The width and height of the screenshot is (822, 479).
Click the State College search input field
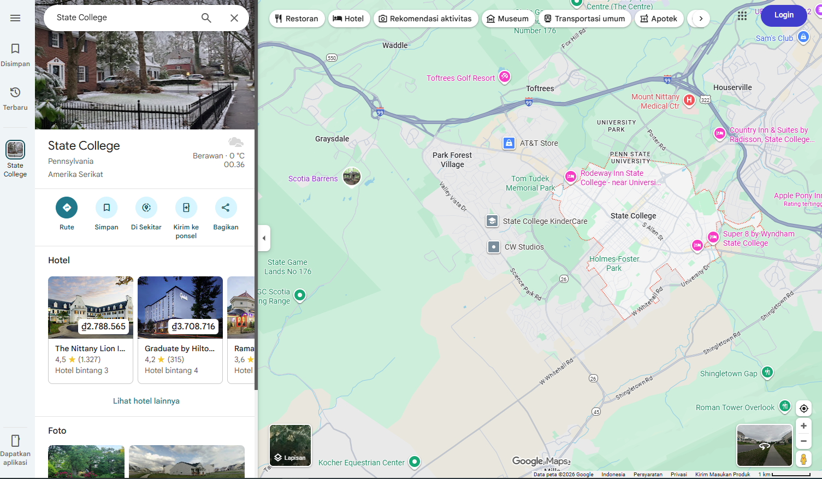coord(123,17)
